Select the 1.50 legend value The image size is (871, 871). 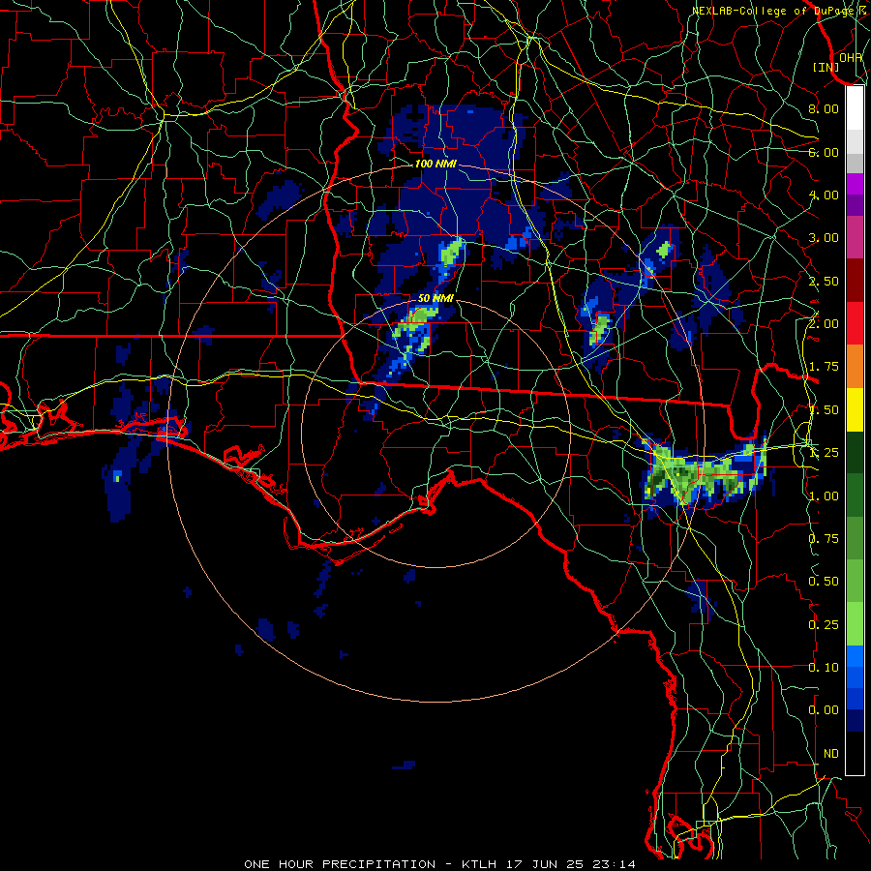824,410
